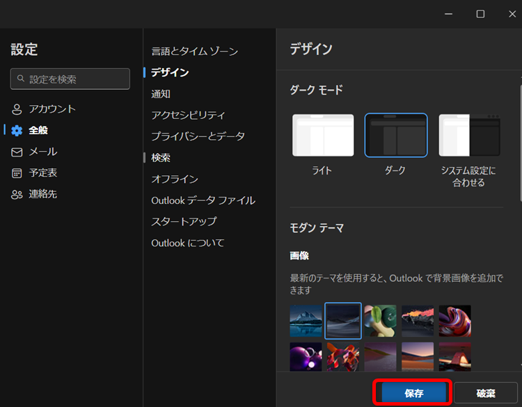This screenshot has width=522, height=407.
Task: Open 通知 settings page
Action: [x=161, y=94]
